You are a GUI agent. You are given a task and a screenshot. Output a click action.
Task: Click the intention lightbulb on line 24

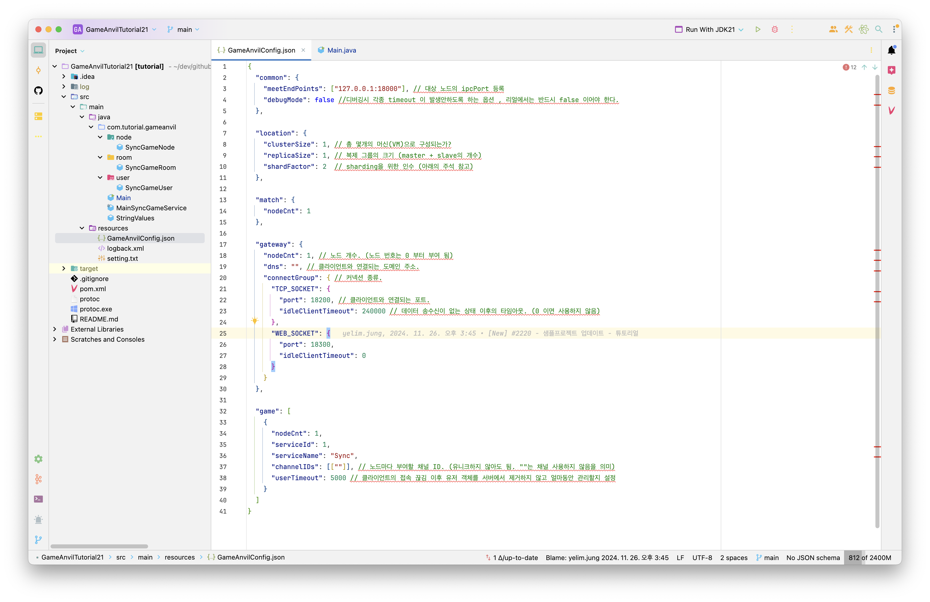pos(254,321)
